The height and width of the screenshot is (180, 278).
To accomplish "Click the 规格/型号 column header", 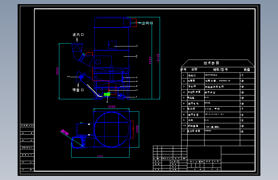I will [x=220, y=70].
